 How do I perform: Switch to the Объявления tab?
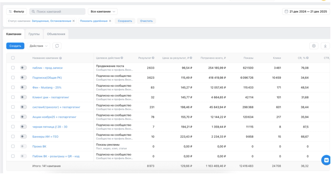click(x=56, y=34)
